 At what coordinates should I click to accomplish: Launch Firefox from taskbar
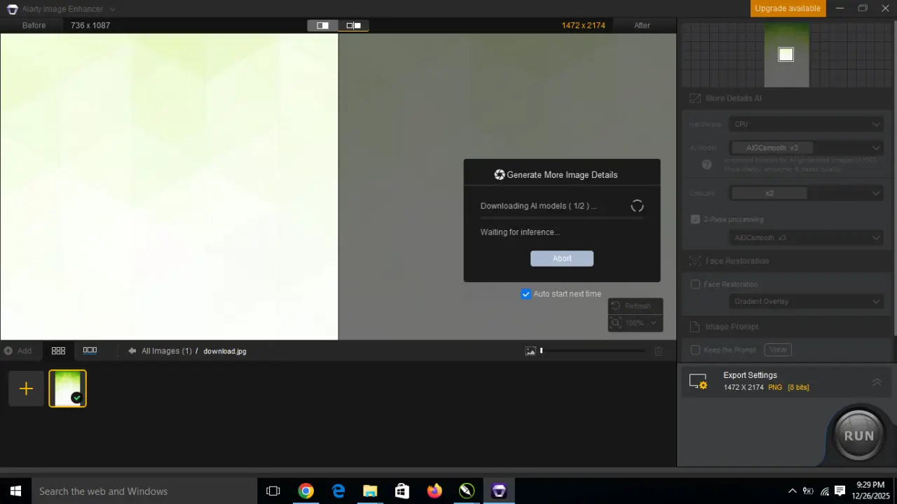pyautogui.click(x=434, y=491)
